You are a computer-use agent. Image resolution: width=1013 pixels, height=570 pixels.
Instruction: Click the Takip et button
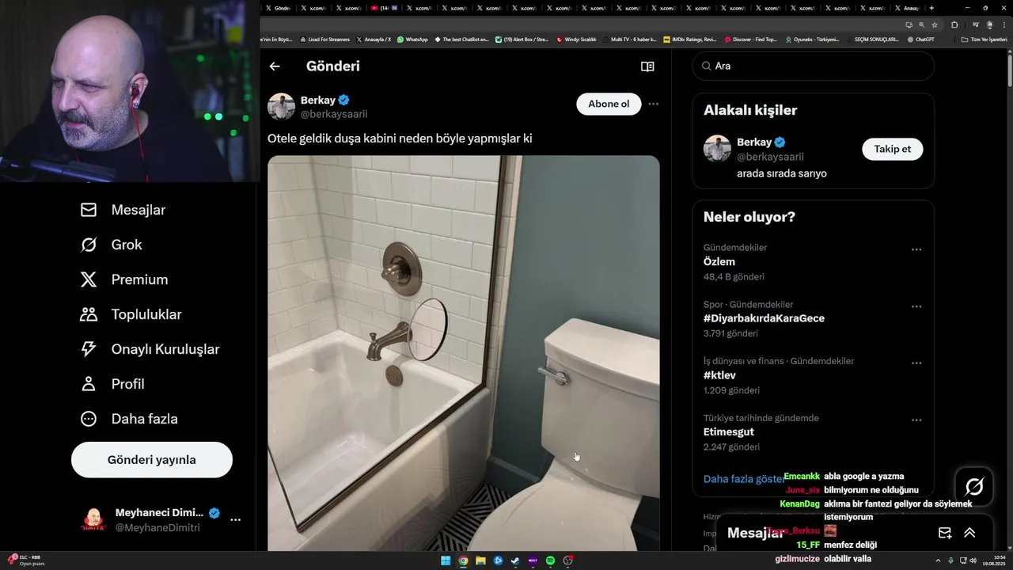[x=892, y=149]
